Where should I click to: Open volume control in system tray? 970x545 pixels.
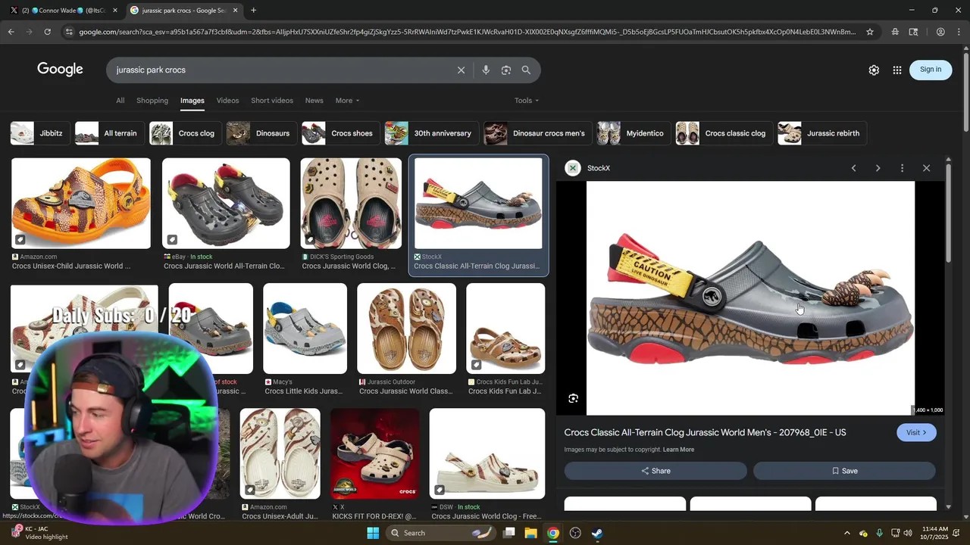(908, 533)
